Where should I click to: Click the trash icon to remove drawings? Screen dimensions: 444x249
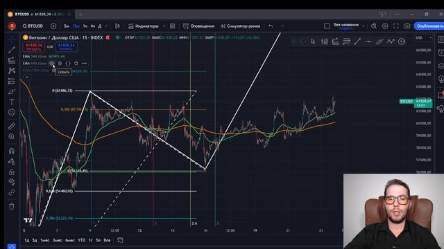[x=12, y=207]
